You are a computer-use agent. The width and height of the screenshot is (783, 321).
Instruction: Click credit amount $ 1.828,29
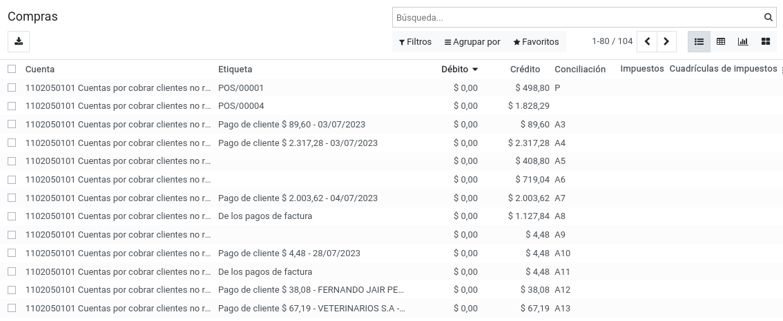[x=529, y=105]
